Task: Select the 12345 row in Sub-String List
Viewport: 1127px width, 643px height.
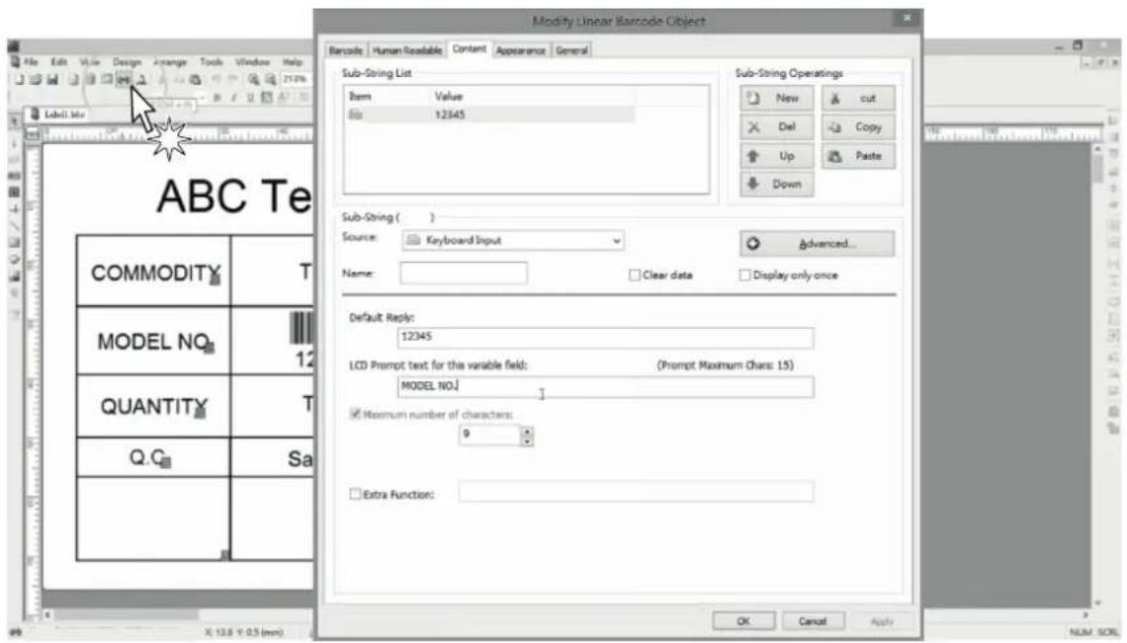Action: click(489, 115)
